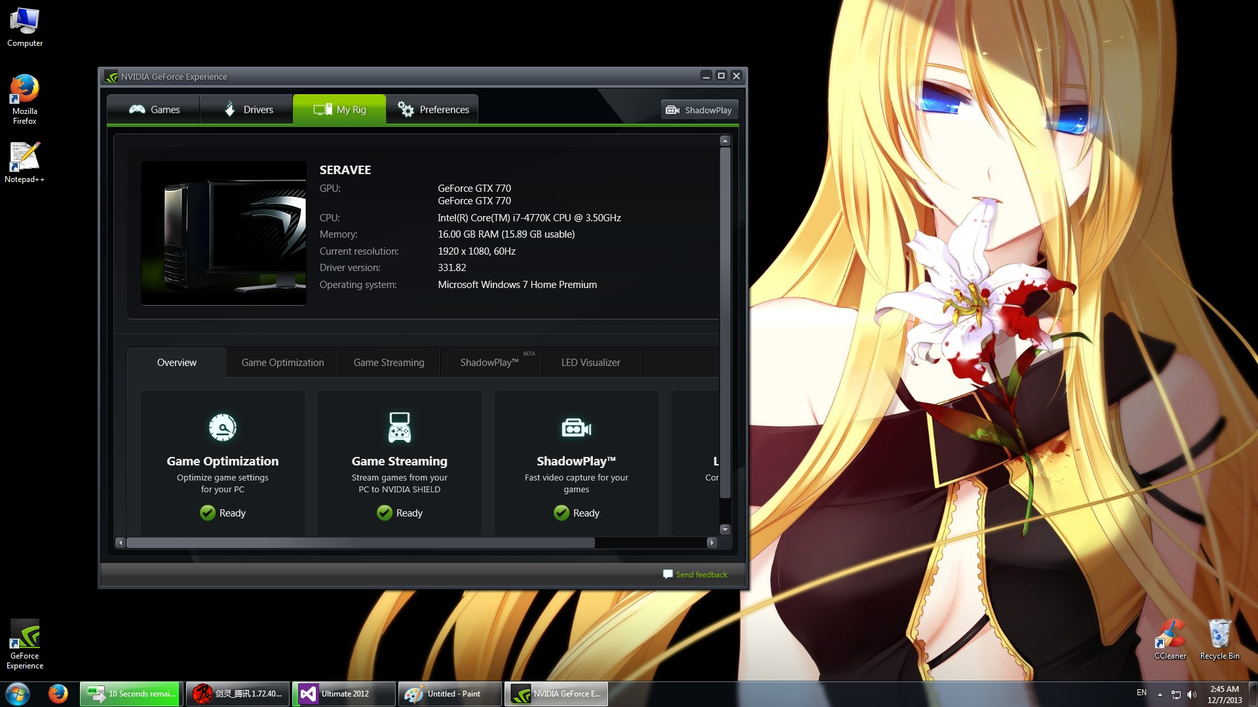This screenshot has width=1258, height=707.
Task: Click the Send feedback speech bubble icon
Action: [x=668, y=574]
